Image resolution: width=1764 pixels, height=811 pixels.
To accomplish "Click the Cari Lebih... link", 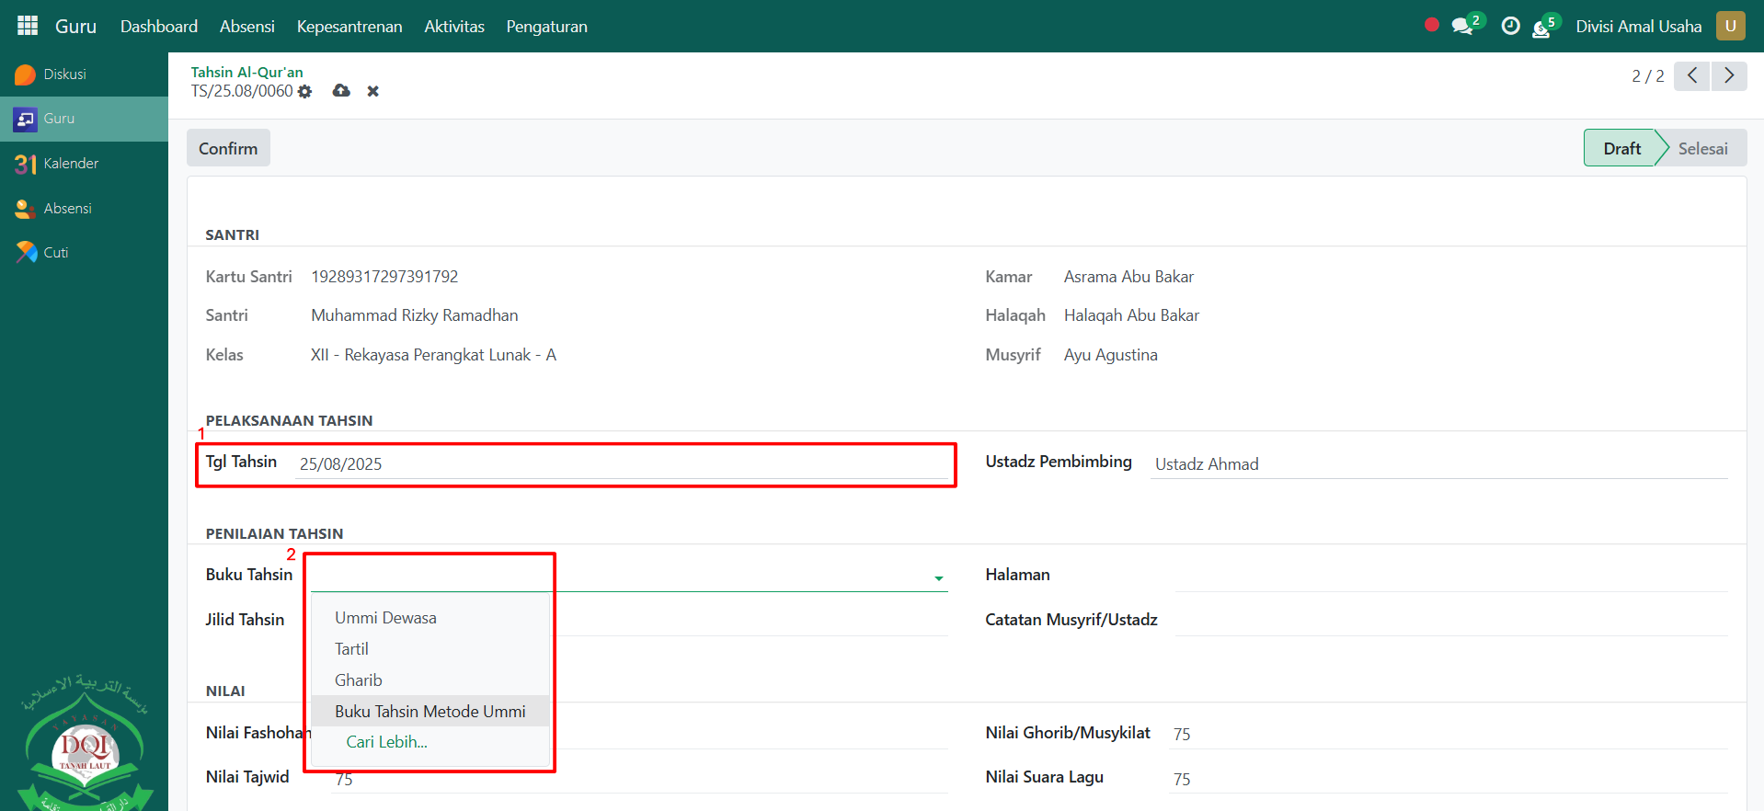I will (x=386, y=742).
